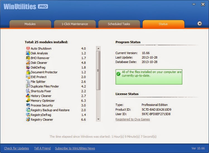
Task: Click the Auto Shutdown module icon
Action: coord(28,48)
